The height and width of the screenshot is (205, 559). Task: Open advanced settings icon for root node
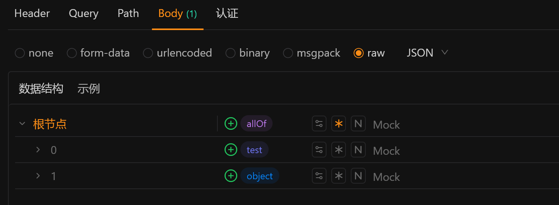[x=319, y=124]
